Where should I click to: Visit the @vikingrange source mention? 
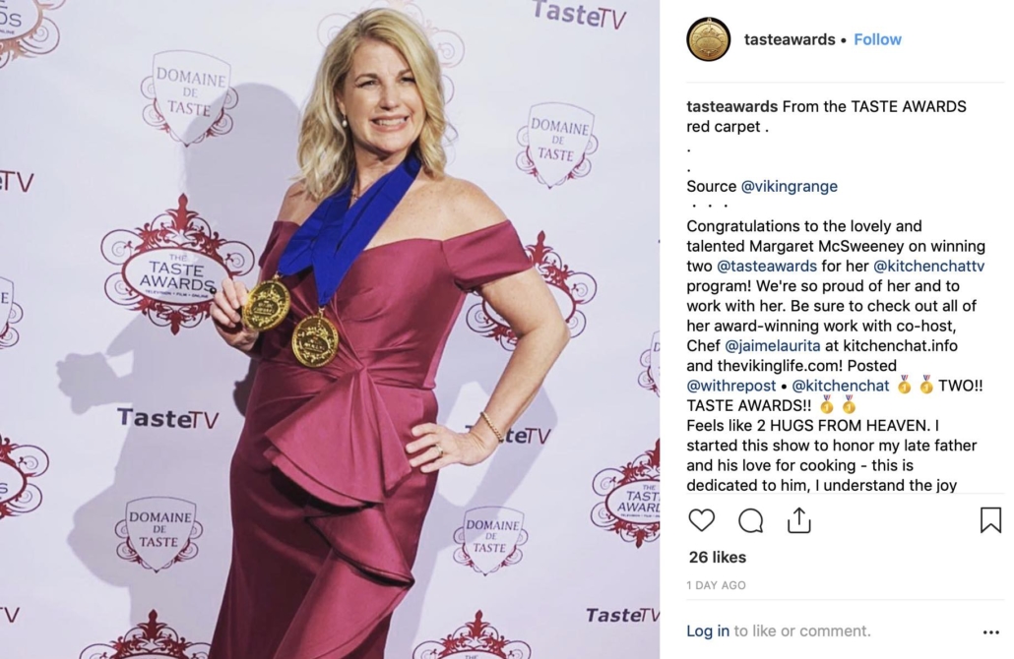tap(789, 186)
